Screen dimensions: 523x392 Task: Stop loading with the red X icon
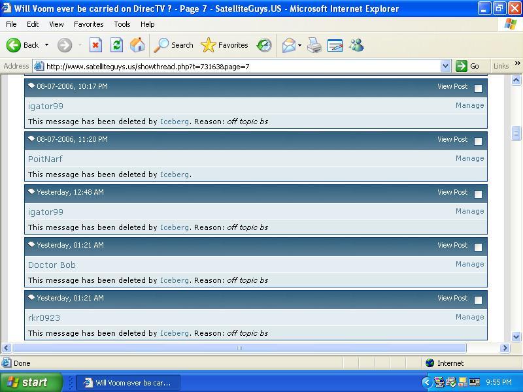[x=95, y=45]
